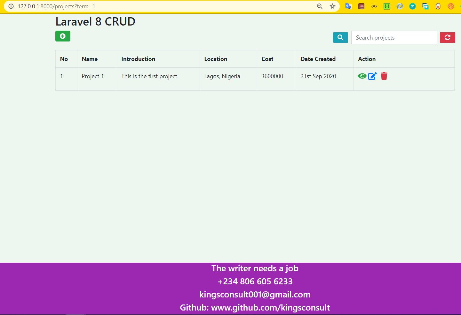Click the site info icon in address bar
The image size is (461, 315).
click(x=11, y=6)
